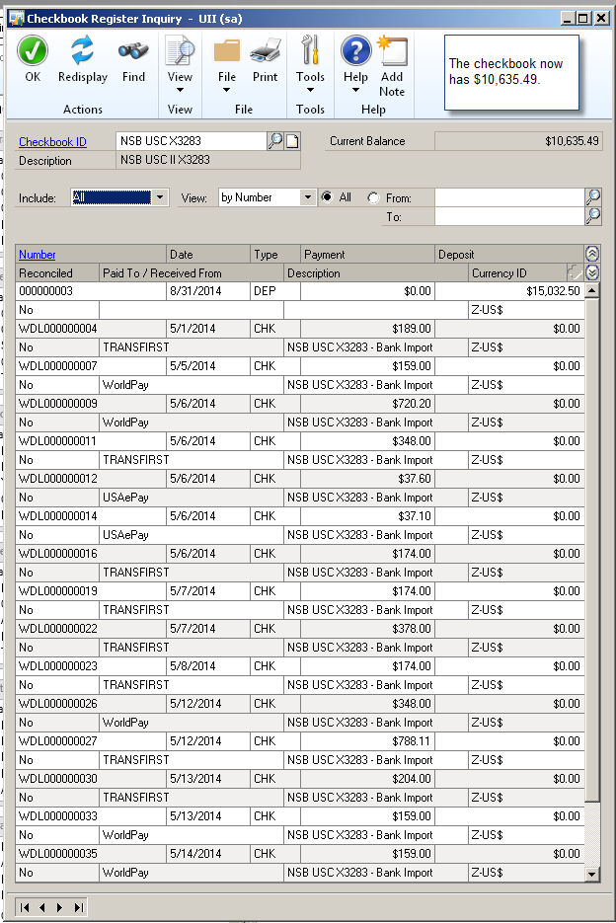Image resolution: width=616 pixels, height=923 pixels.
Task: Expand the View menu arrow in the toolbar
Action: pyautogui.click(x=180, y=90)
